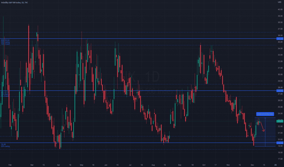Click the Dec label on time axis
Image resolution: width=284 pixels, height=167 pixels.
252,165
